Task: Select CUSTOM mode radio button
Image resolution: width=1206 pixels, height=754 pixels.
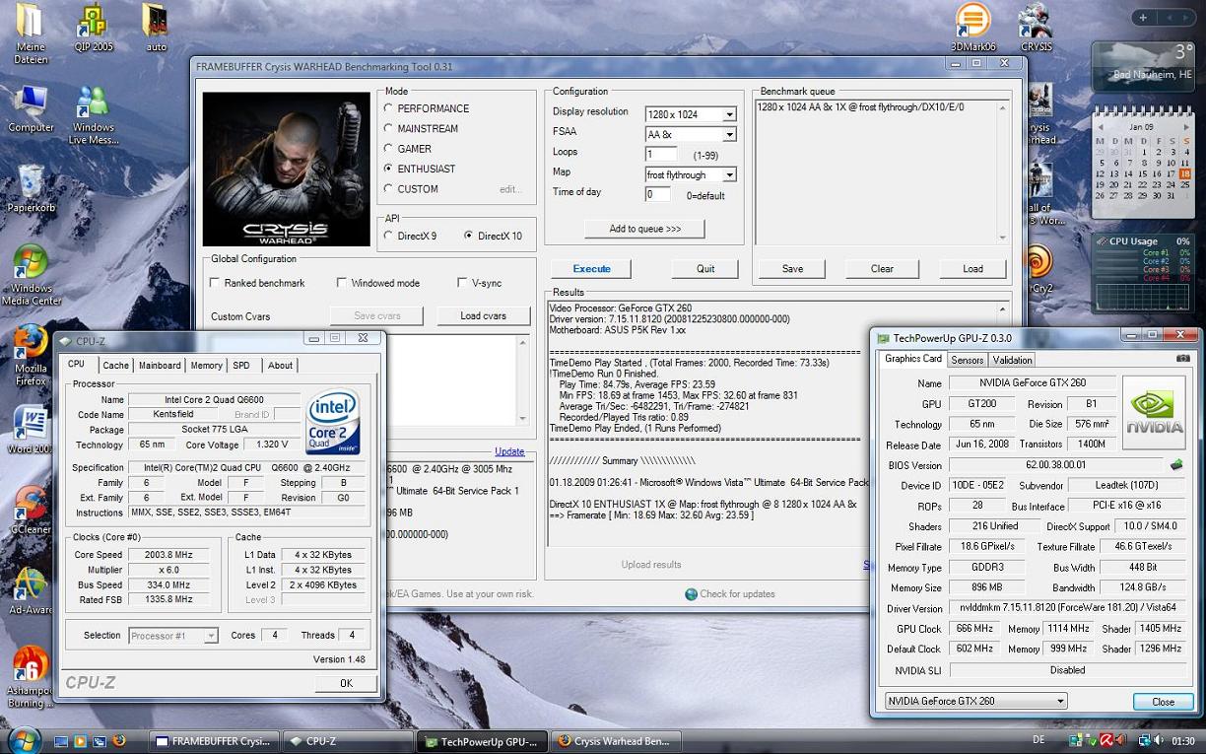Action: coord(388,188)
